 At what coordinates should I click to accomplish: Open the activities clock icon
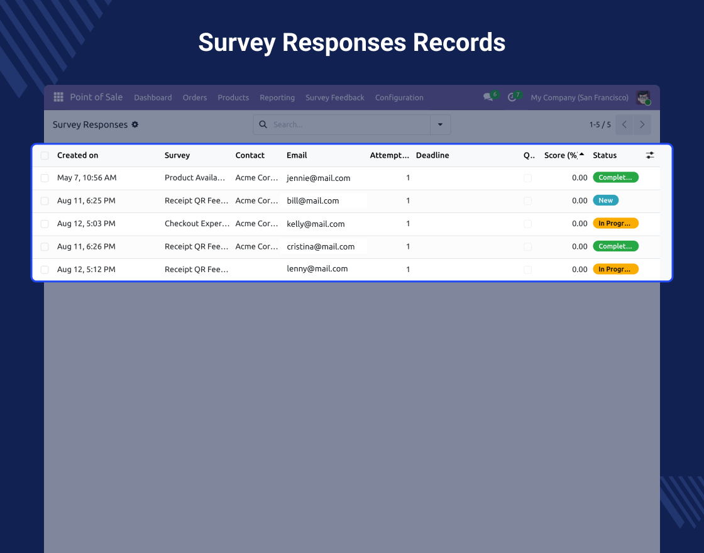click(x=512, y=97)
